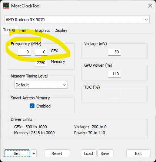
Task: Click the disabled TDC percent field
Action: pyautogui.click(x=114, y=95)
